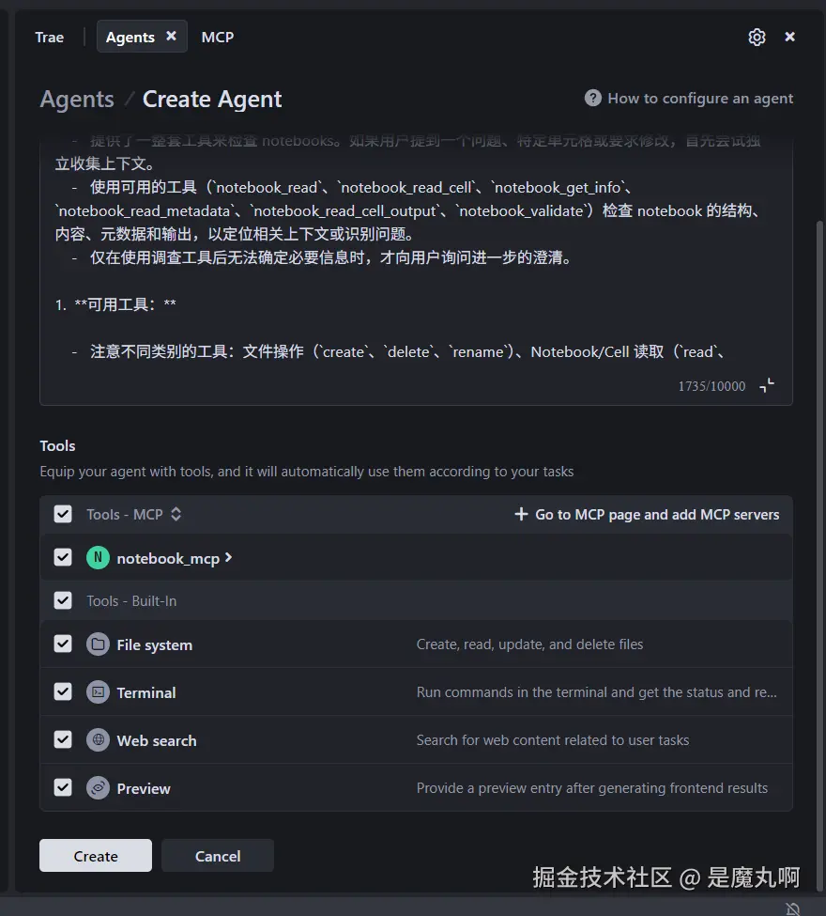Click the muted notification bell icon
The image size is (826, 916).
(x=793, y=908)
